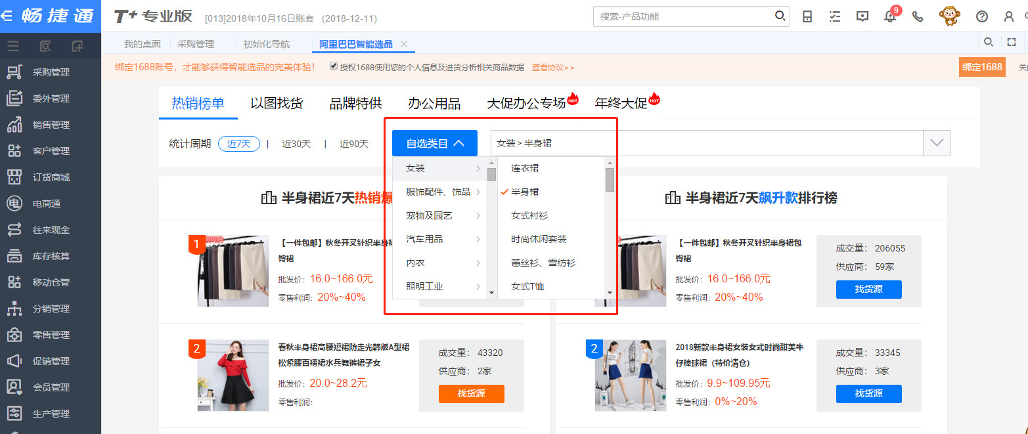Click the monkey mascot avatar
Screen dimensions: 1028x434
pos(949,16)
